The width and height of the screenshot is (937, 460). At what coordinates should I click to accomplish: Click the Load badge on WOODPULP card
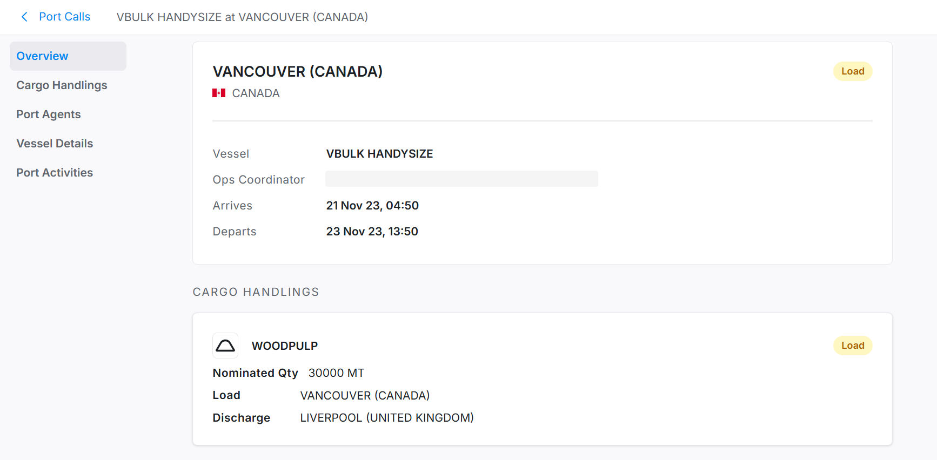pyautogui.click(x=852, y=346)
